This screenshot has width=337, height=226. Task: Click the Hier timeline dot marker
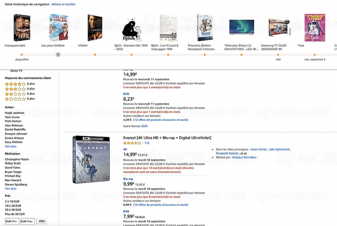(278, 55)
